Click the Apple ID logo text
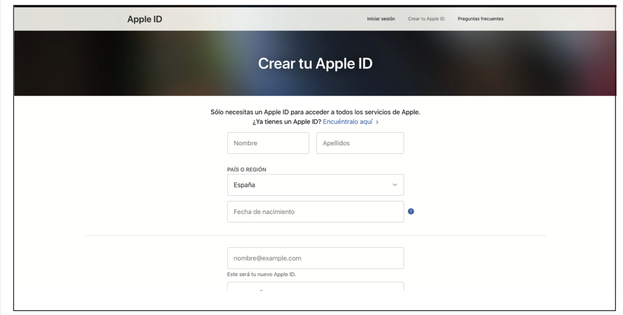 tap(145, 19)
